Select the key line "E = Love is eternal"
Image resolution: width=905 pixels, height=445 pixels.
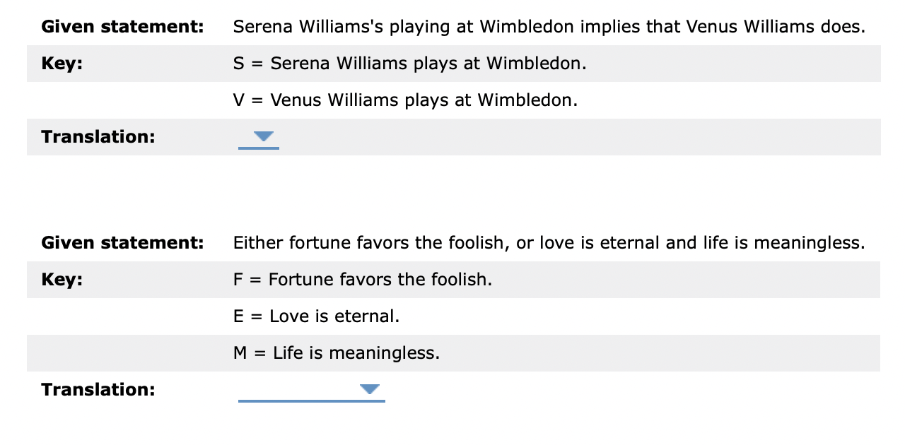tap(316, 316)
